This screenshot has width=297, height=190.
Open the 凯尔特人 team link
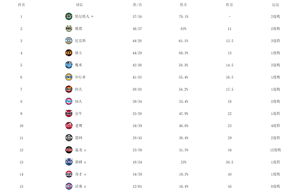click(82, 16)
